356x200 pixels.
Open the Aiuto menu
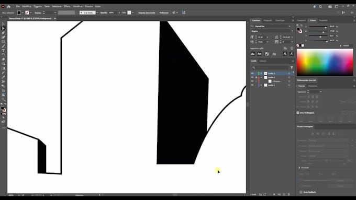[x=98, y=6]
